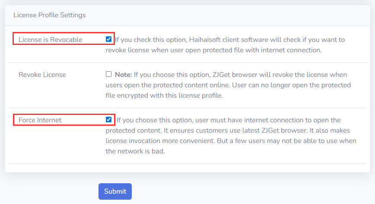This screenshot has width=375, height=204.
Task: Enable the Revoke License checkbox
Action: click(108, 74)
